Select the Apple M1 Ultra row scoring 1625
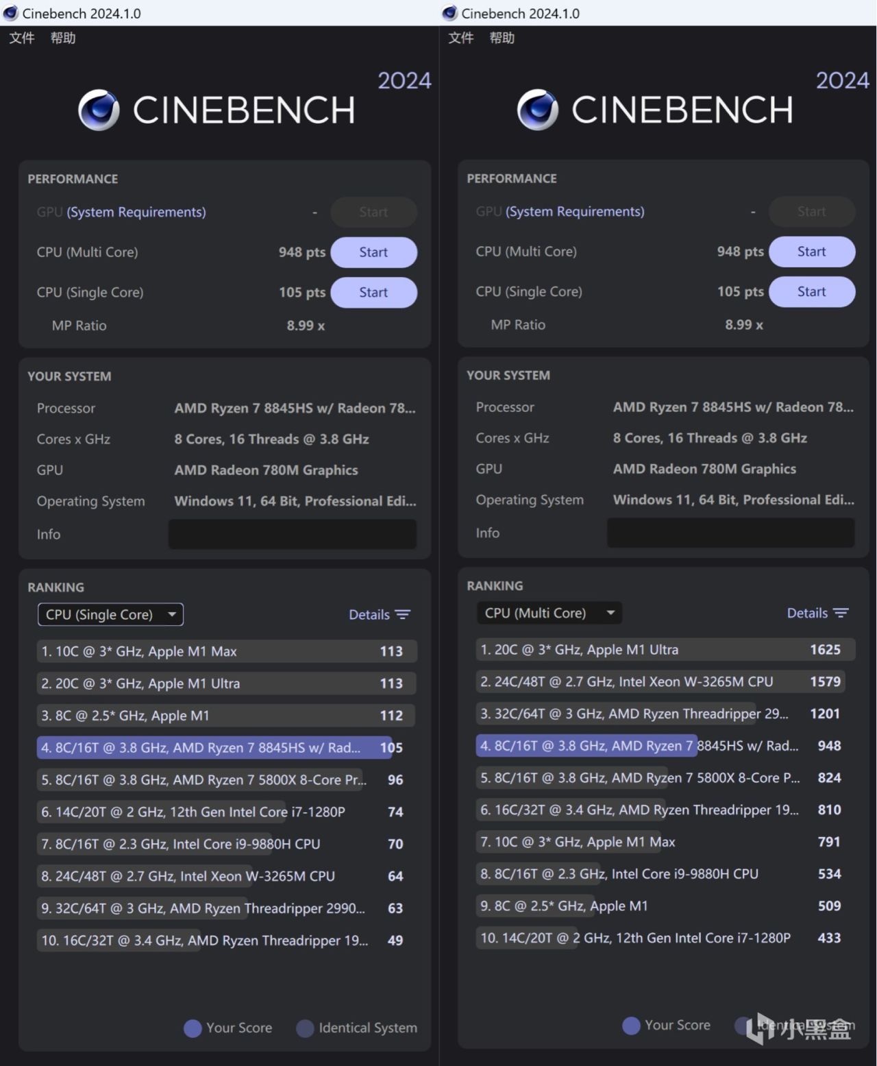 665,650
